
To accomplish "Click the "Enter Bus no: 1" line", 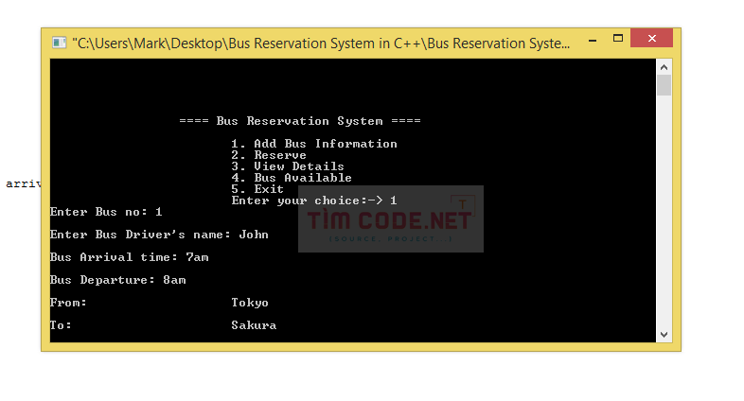I will 106,212.
